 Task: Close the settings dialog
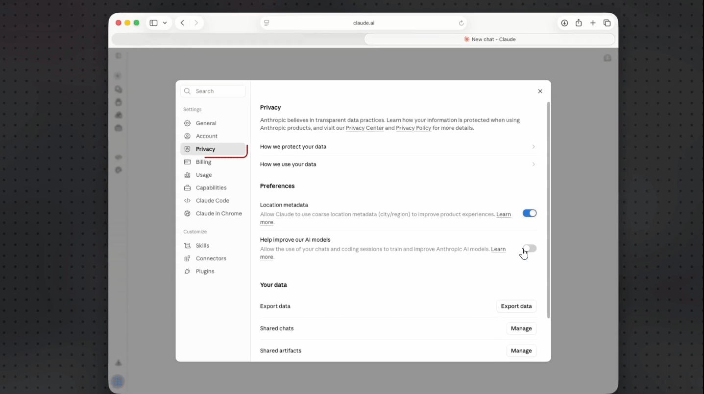(x=540, y=91)
